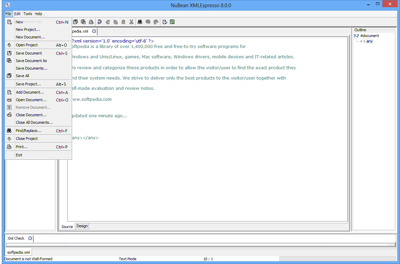This screenshot has width=400, height=264.
Task: Click 'Document is not Well-Formed' status message
Action: coord(28,259)
